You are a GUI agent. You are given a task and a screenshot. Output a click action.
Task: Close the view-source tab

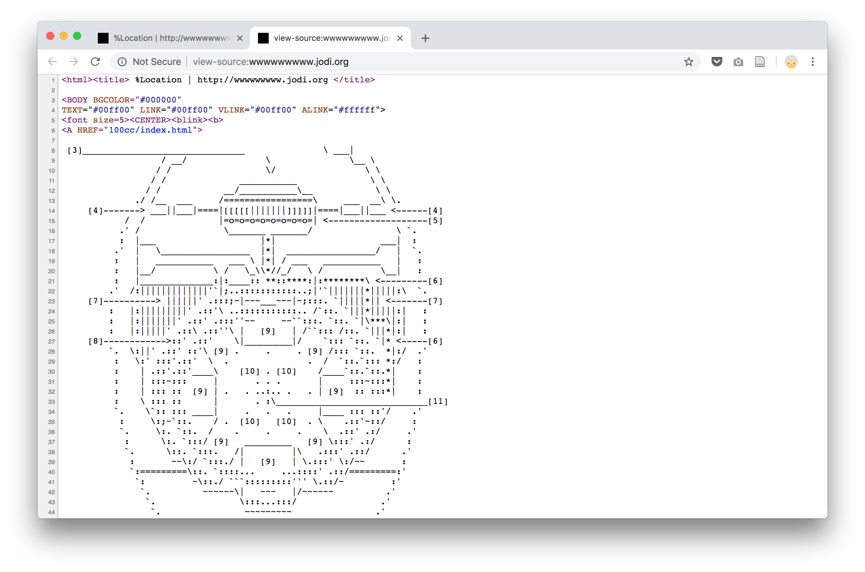click(400, 38)
